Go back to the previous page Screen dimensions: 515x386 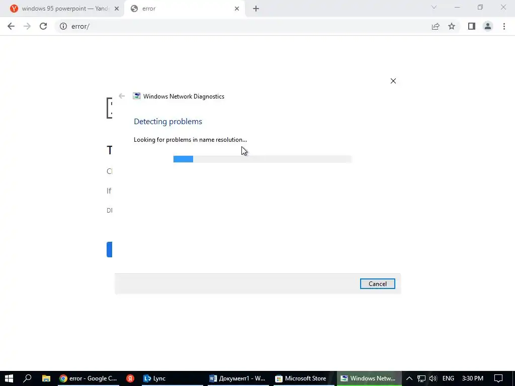(11, 26)
